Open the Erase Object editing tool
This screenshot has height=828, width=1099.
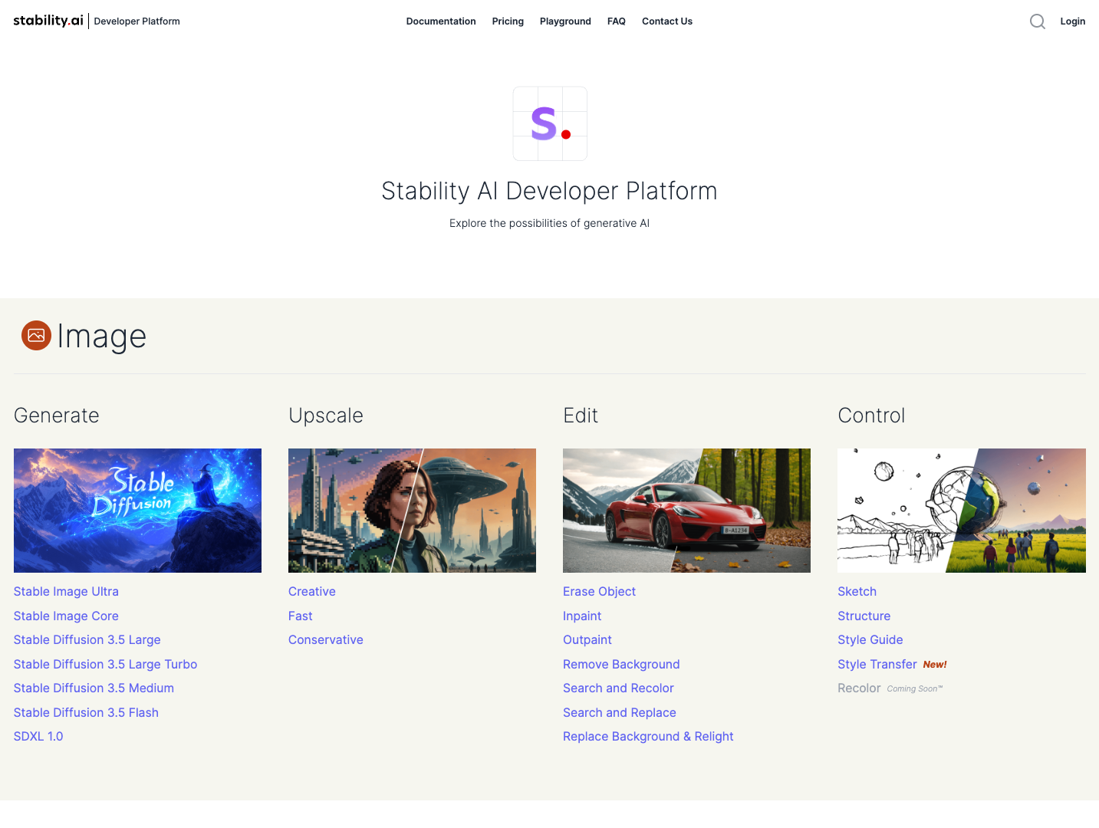coord(599,591)
